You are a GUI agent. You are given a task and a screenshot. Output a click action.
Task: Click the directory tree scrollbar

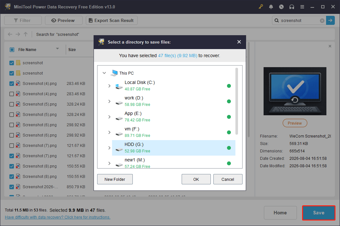[x=237, y=101]
